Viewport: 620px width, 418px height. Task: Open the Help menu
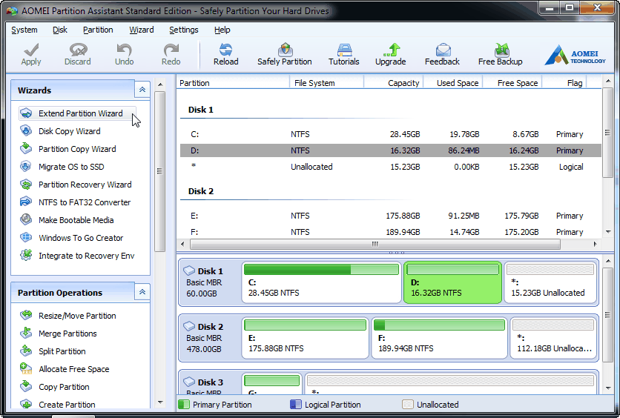click(x=222, y=30)
